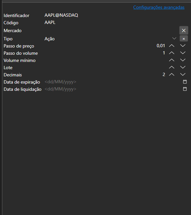Decrease Passo do volume value
Image resolution: width=191 pixels, height=215 pixels.
click(183, 53)
